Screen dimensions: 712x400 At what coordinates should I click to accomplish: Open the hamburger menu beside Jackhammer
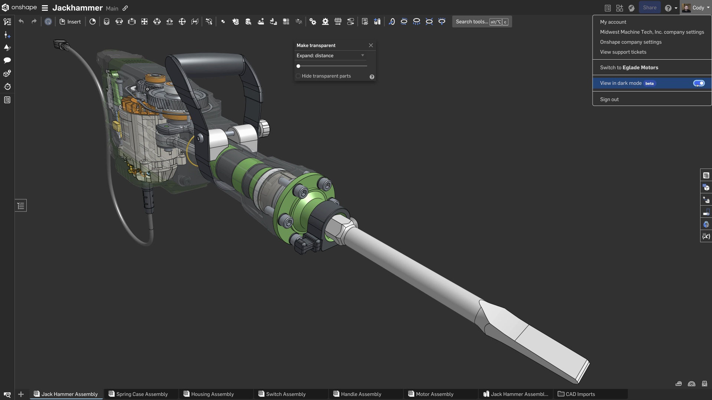click(x=45, y=8)
